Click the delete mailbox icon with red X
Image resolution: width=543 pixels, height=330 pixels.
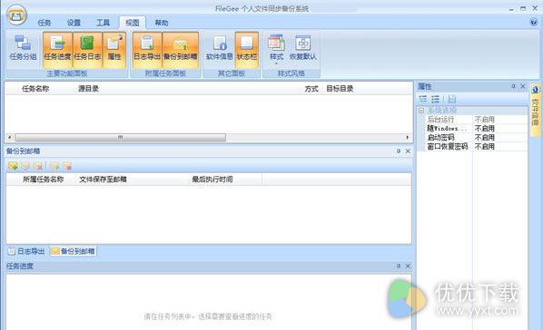tap(38, 166)
